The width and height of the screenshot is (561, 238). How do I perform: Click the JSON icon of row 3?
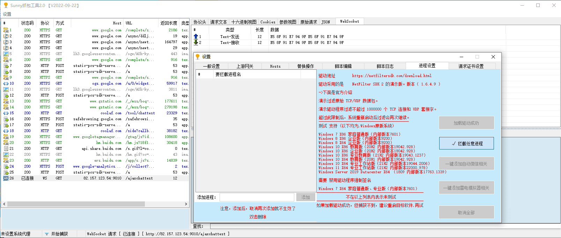tap(6, 42)
